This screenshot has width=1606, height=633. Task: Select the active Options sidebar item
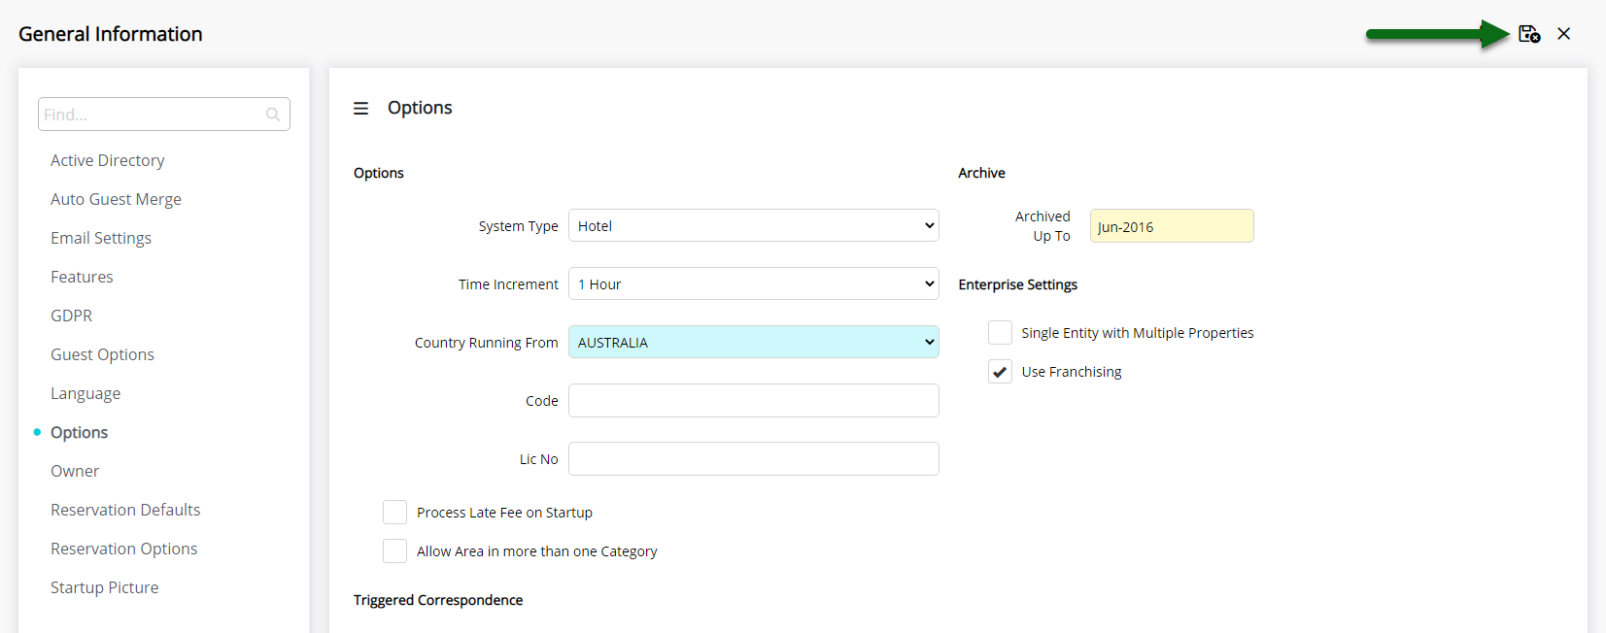(79, 432)
